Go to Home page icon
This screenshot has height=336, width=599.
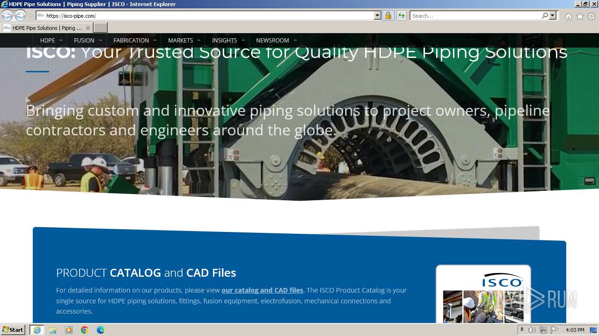568,16
